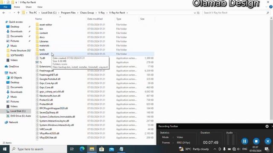Select the FreeImageNET.dll file

[x=49, y=75]
